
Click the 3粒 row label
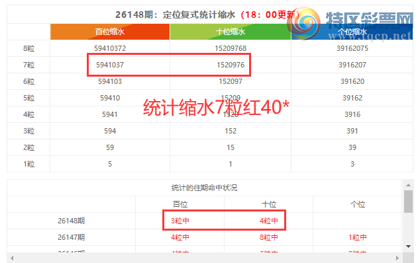click(28, 131)
